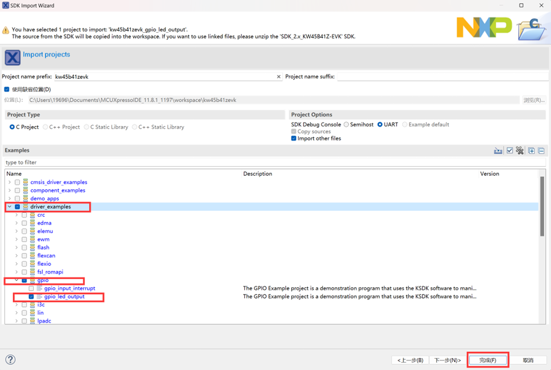
Task: Expand the cmsis_driver_examples node
Action: pyautogui.click(x=10, y=182)
